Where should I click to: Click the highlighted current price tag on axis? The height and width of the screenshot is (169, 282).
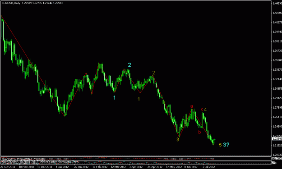(277, 139)
